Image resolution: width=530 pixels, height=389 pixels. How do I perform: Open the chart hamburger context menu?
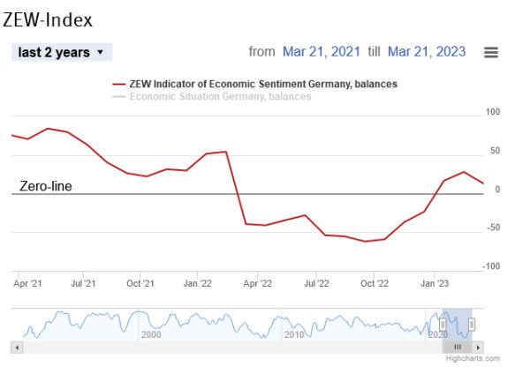point(492,52)
